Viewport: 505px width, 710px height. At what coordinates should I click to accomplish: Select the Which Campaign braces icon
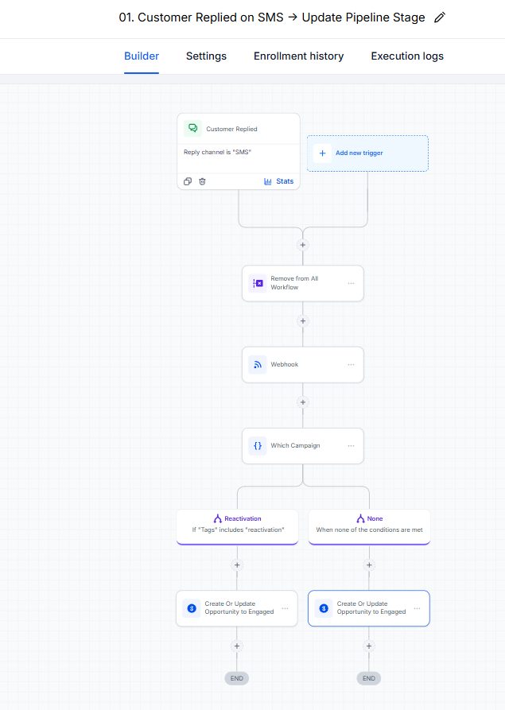tap(257, 445)
